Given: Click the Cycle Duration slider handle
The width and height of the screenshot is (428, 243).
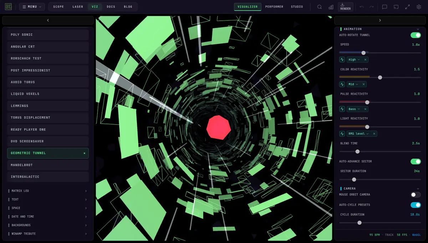Looking at the screenshot, I should 360,223.
